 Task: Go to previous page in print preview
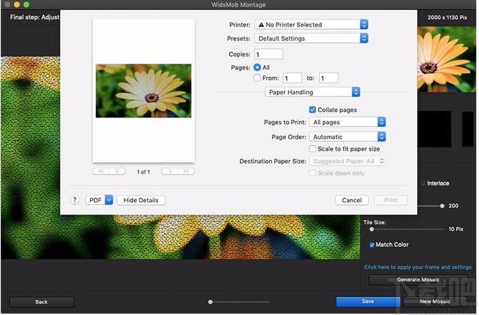(117, 171)
